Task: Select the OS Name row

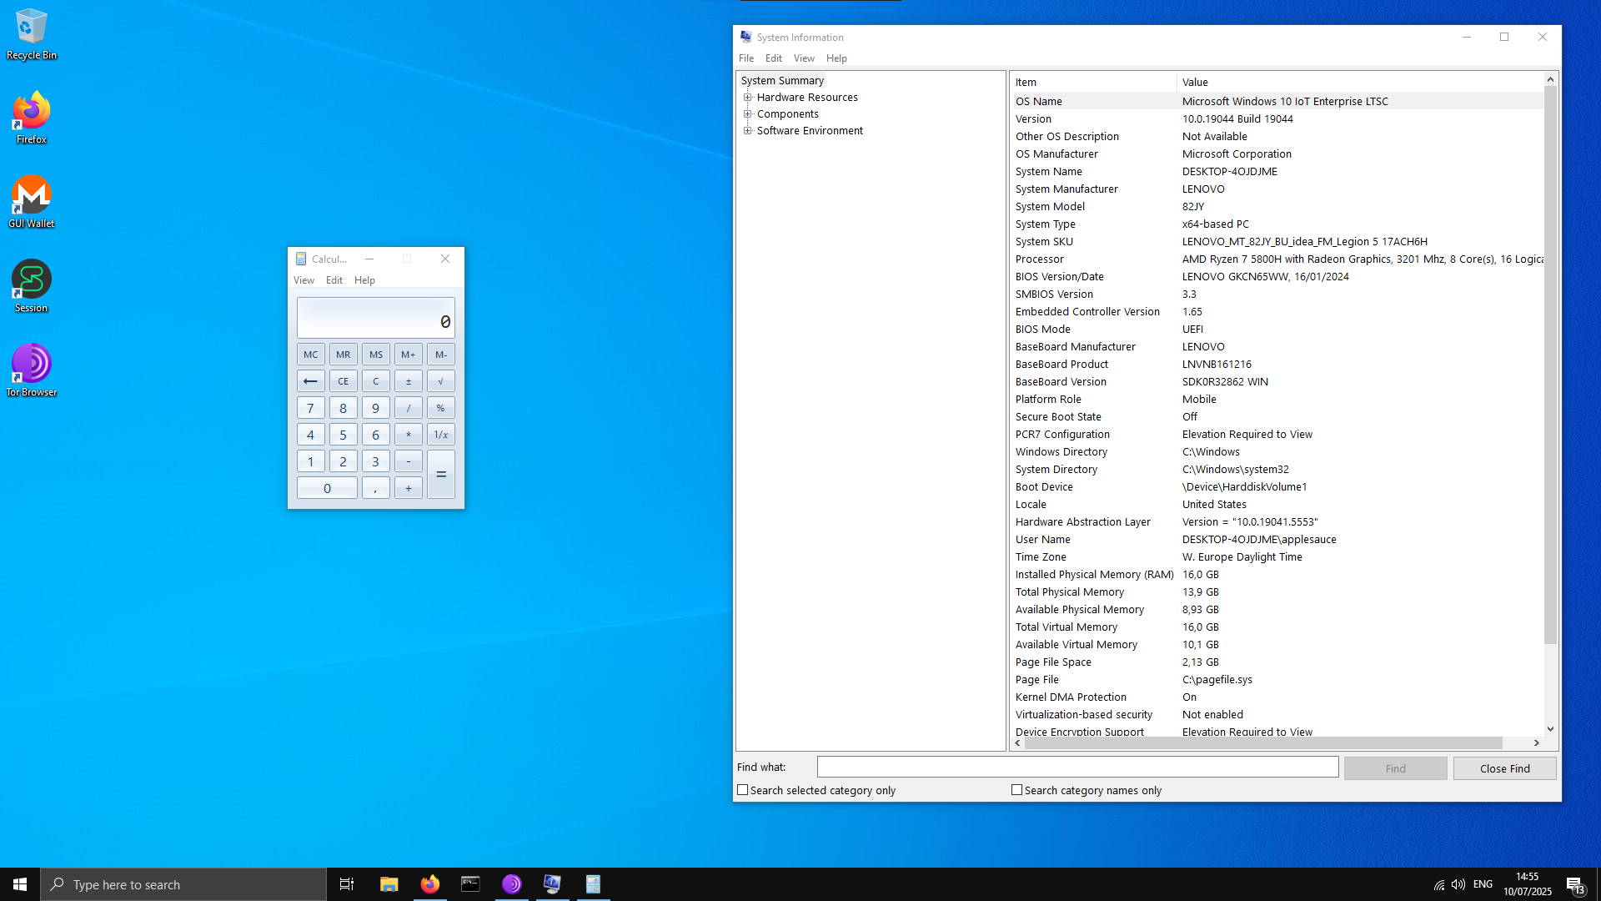Action: tap(1277, 101)
